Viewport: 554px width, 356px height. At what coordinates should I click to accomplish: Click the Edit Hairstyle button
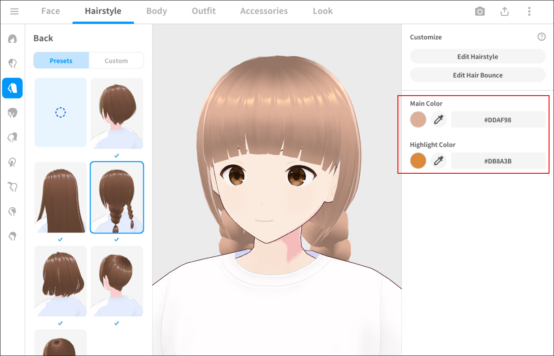477,57
